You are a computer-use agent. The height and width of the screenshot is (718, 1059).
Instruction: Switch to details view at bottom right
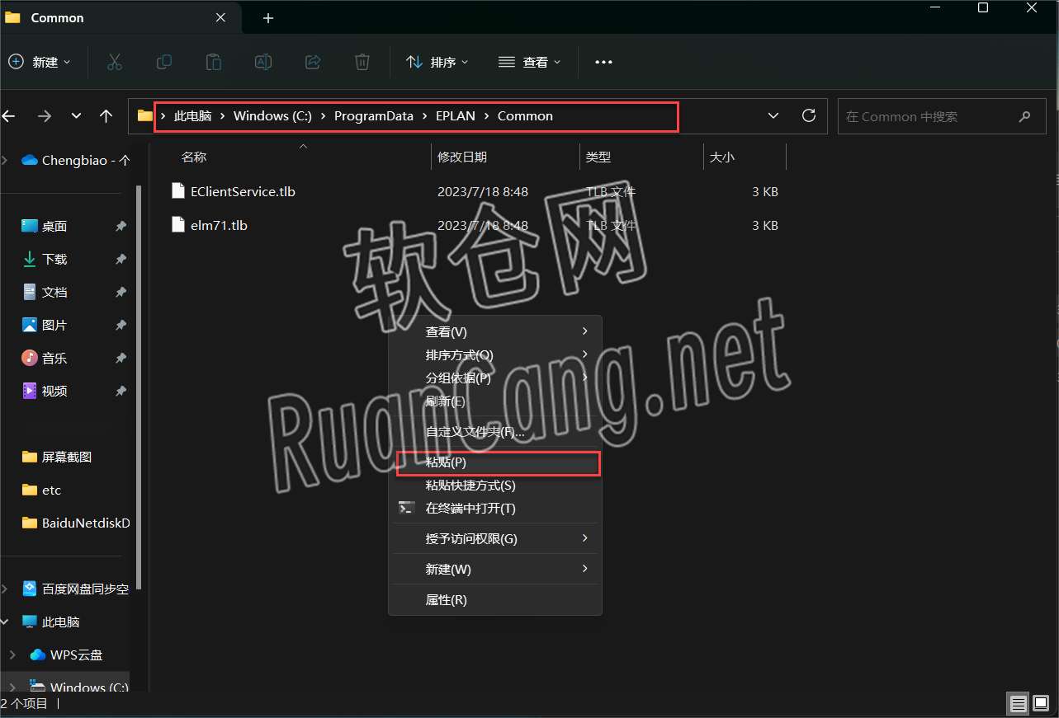pos(1018,703)
